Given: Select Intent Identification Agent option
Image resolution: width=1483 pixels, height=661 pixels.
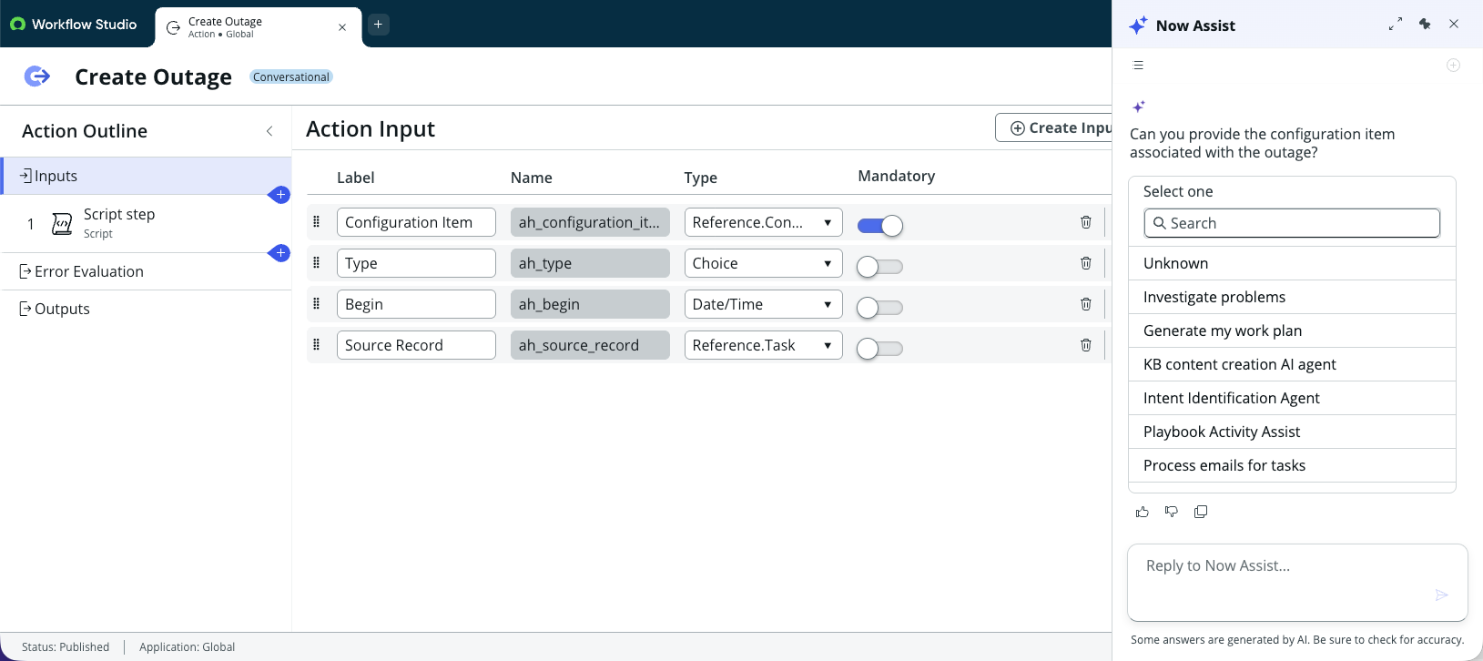Looking at the screenshot, I should tap(1292, 398).
